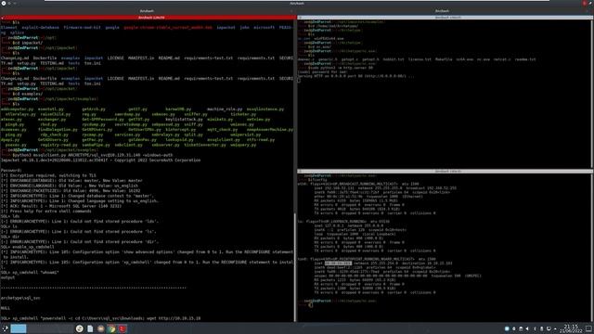
Task: Click the python3 mssqlclient.py command line
Action: [x=93, y=155]
